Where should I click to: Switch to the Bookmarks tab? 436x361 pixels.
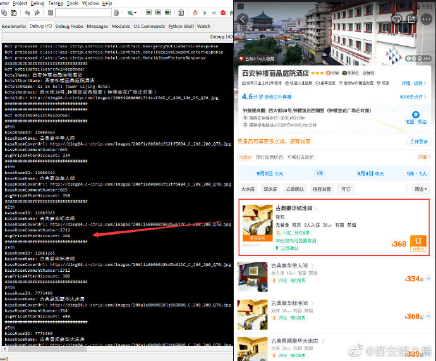tap(14, 26)
